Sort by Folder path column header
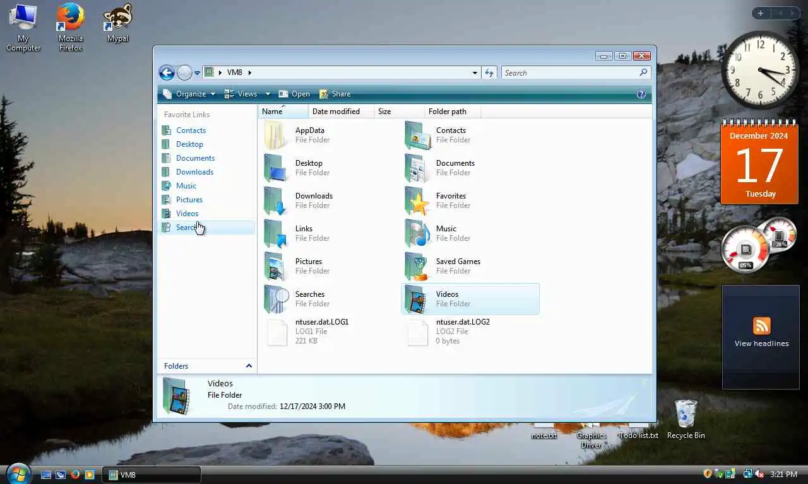The height and width of the screenshot is (484, 808). click(x=453, y=112)
